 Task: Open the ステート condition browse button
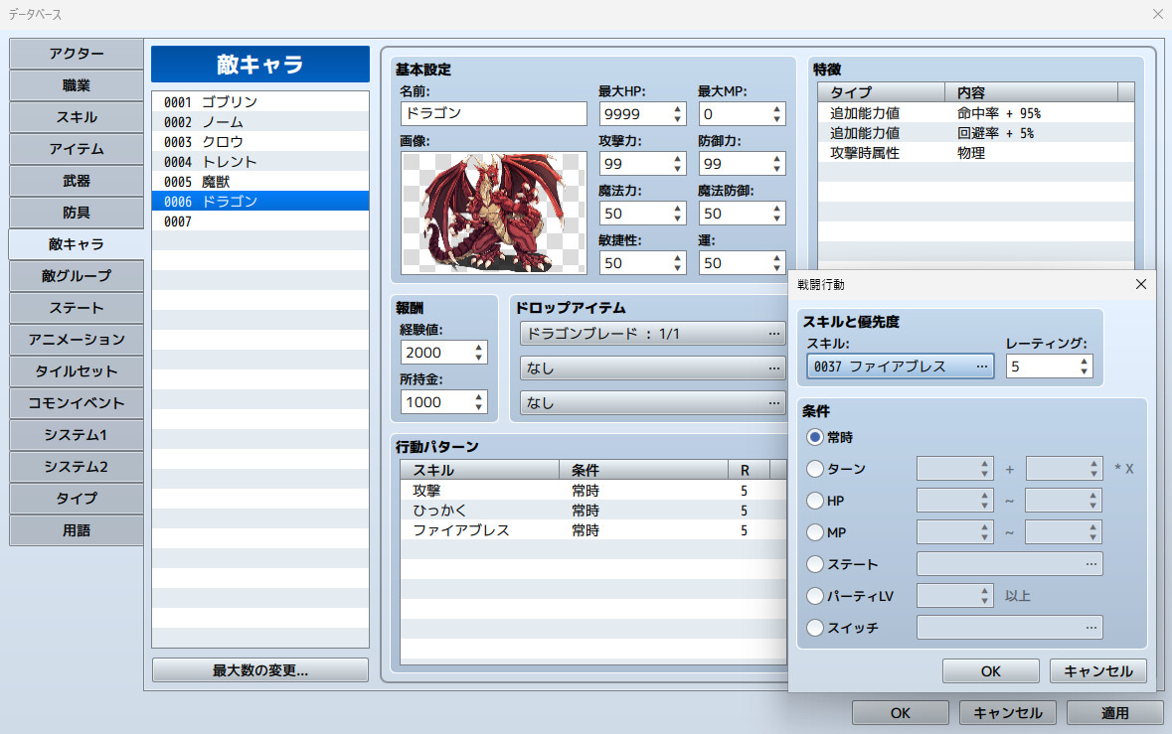coord(1089,563)
